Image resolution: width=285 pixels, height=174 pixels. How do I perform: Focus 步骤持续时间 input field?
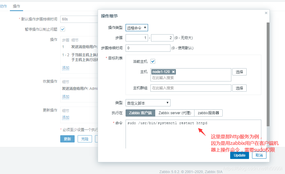tap(148, 48)
